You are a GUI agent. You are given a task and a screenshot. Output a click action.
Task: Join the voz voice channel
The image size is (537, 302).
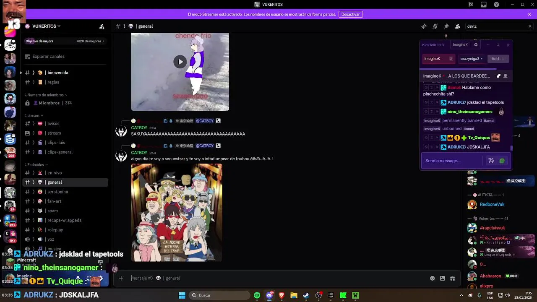pyautogui.click(x=65, y=239)
